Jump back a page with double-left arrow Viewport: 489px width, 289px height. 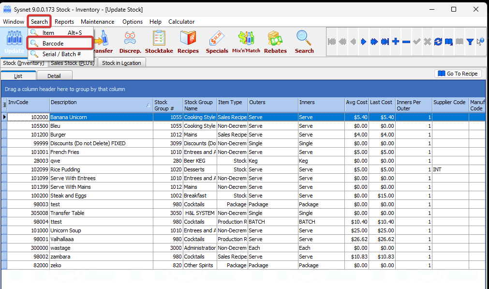point(342,42)
